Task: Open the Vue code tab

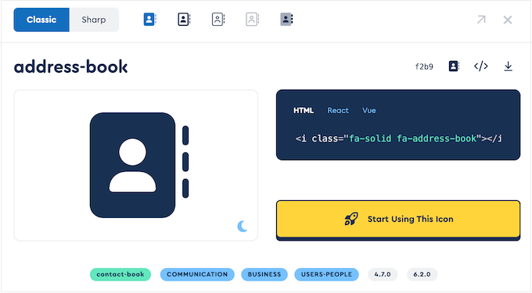Action: click(368, 110)
